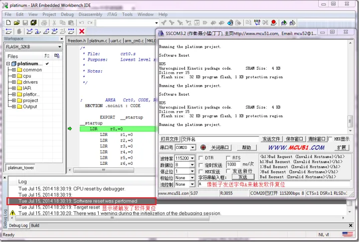Viewport: 359px width, 242px height.
Task: Open the Project menu
Action: click(49, 14)
